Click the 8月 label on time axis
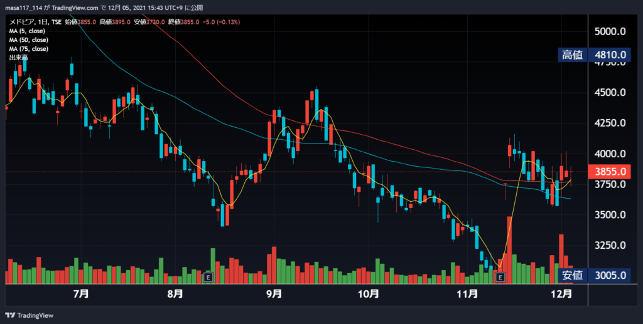The width and height of the screenshot is (643, 324). [175, 294]
